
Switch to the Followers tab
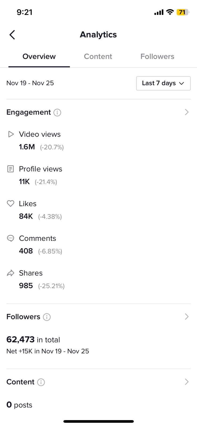[x=157, y=57]
